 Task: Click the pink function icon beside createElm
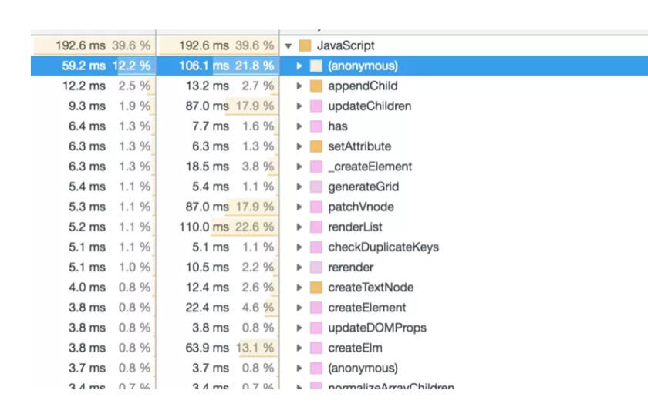click(316, 348)
